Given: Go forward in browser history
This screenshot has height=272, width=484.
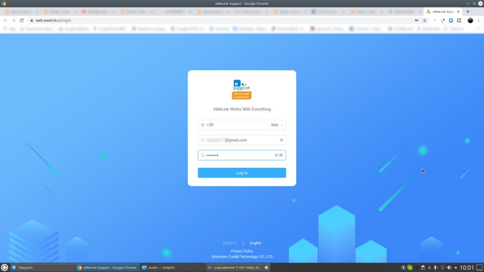Looking at the screenshot, I should pyautogui.click(x=13, y=20).
